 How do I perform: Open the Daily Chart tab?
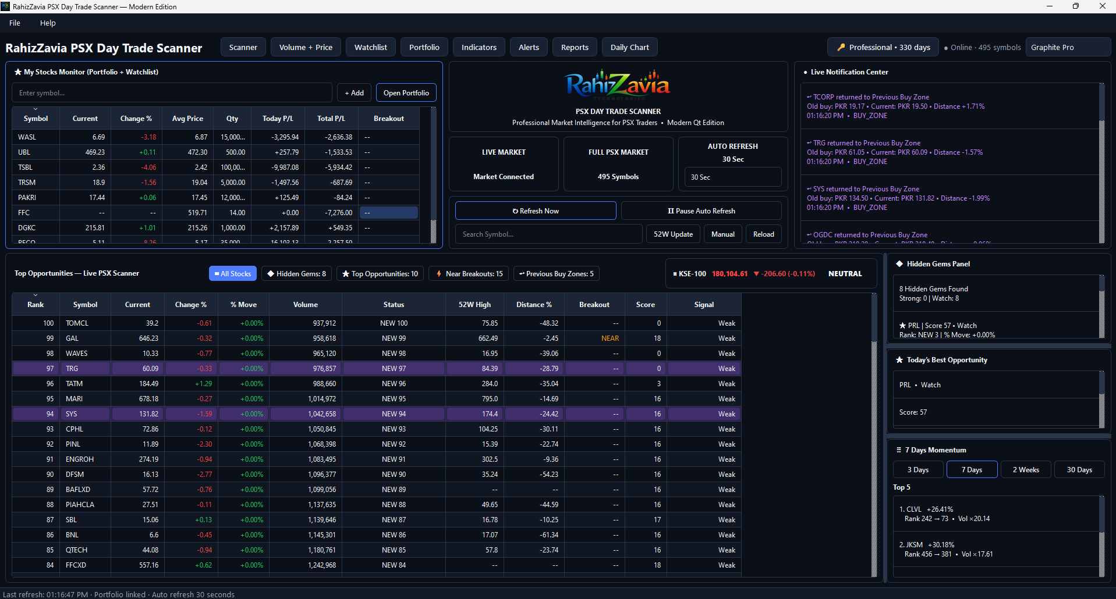[630, 48]
